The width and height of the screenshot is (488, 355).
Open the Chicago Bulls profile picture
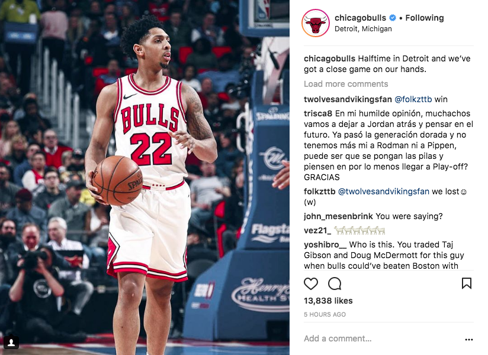[x=316, y=23]
